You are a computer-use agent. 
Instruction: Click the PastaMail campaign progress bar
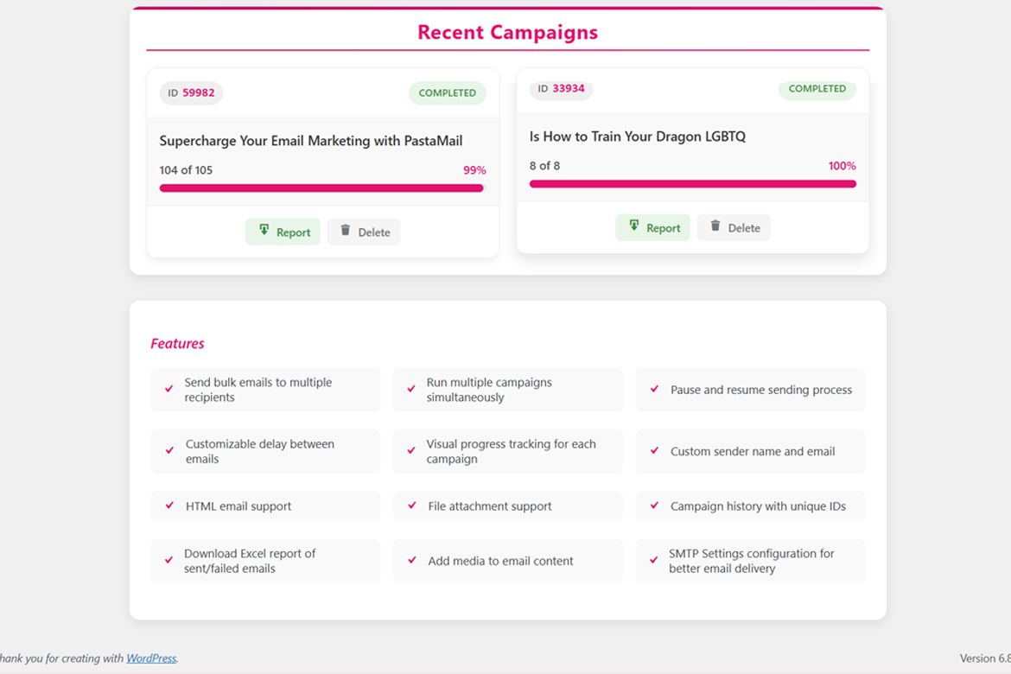pyautogui.click(x=321, y=188)
